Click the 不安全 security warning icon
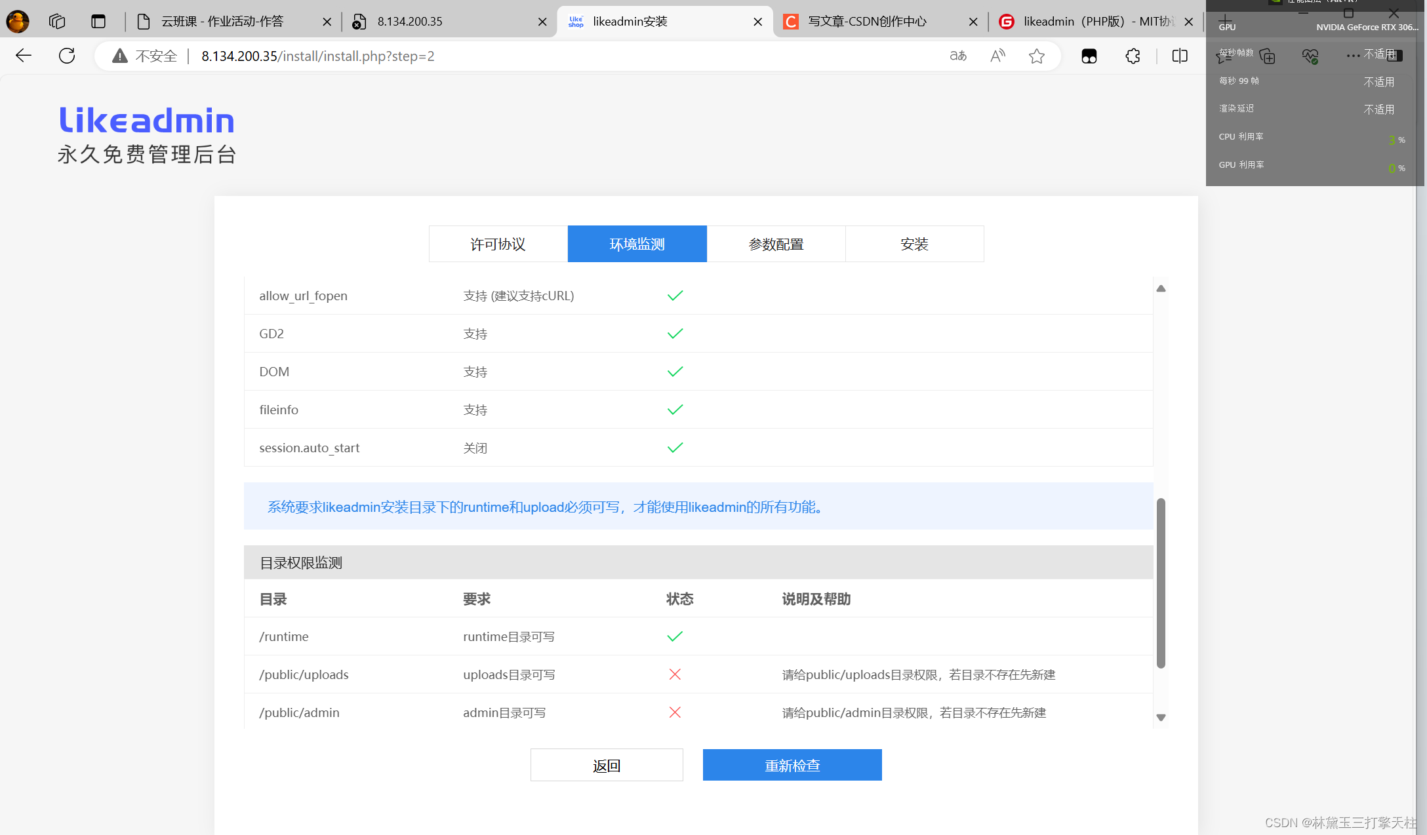Viewport: 1427px width, 835px height. pyautogui.click(x=119, y=56)
